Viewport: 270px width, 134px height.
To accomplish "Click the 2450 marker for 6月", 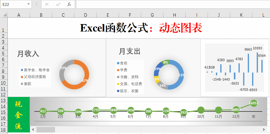I will 131,111.
